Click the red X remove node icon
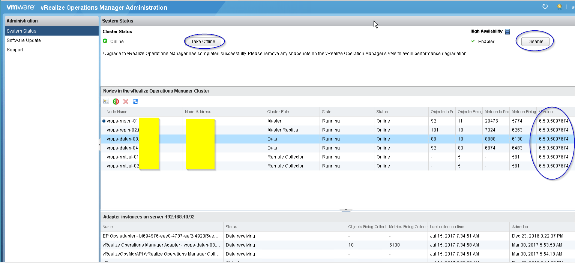Screen dimensions: 575x263 [126, 102]
